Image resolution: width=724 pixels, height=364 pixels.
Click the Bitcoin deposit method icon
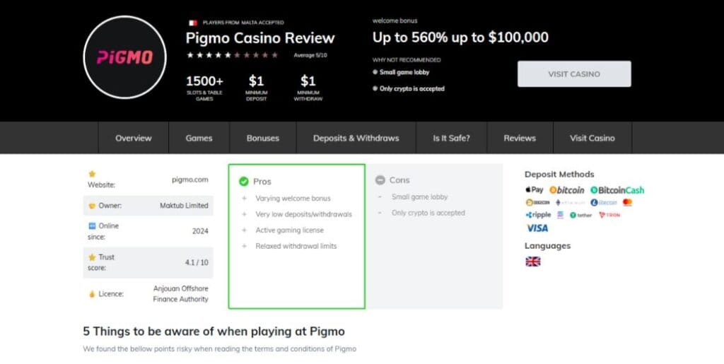[567, 190]
